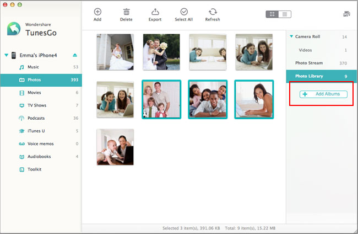Open the Movies category

[41, 93]
